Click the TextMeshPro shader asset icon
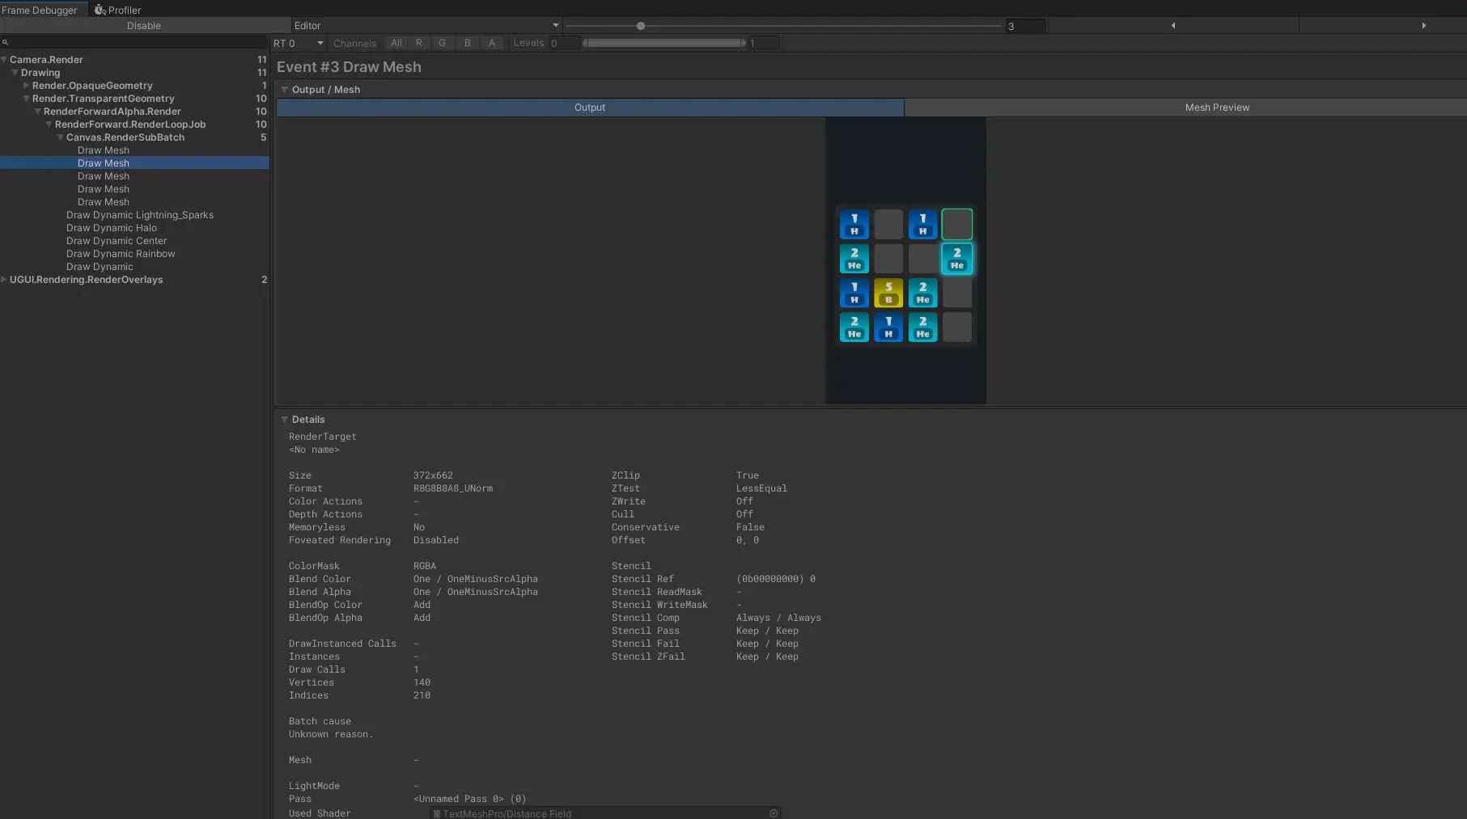This screenshot has height=819, width=1467. (x=437, y=813)
